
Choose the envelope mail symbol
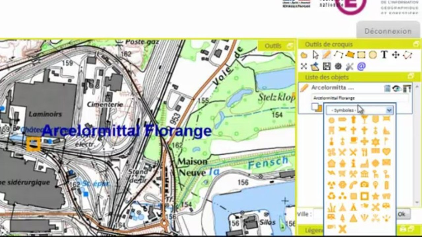coord(386,163)
